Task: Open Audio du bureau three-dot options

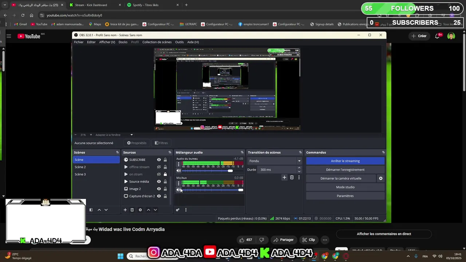Action: (x=178, y=164)
